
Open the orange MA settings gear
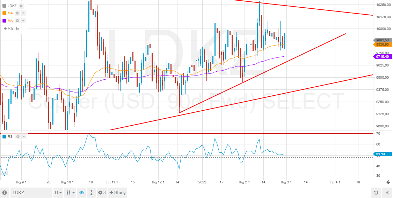pyautogui.click(x=17, y=13)
